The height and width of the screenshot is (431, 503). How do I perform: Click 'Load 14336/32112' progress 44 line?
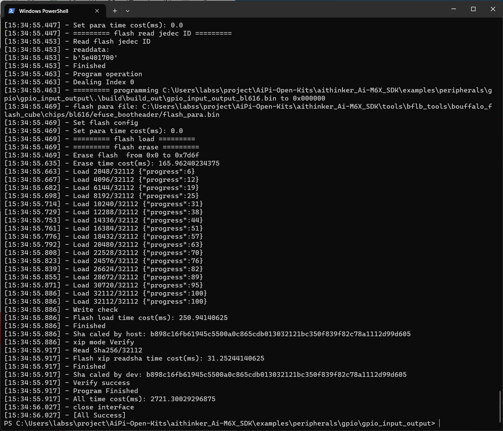pyautogui.click(x=103, y=220)
